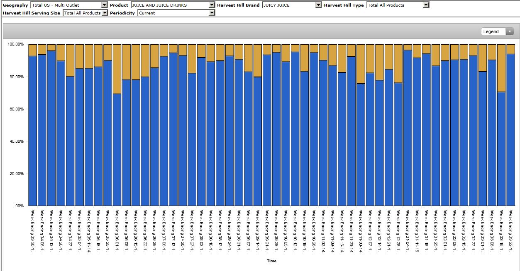Select the blue bar for Week Ending 11-30-14
Viewport: 520px width, 271px height.
pos(361,145)
